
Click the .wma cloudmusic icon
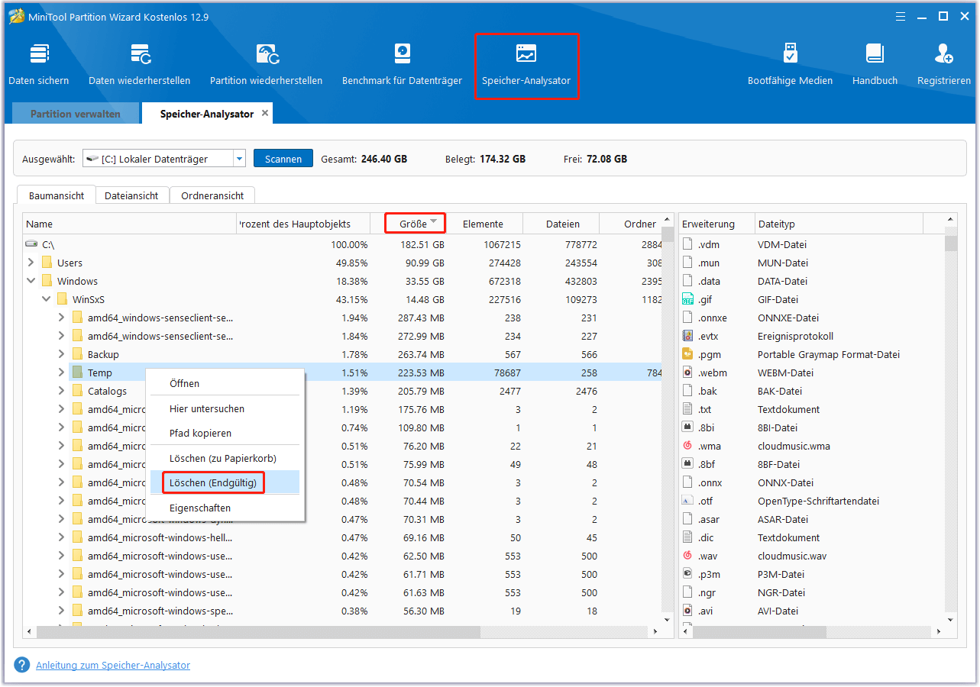(687, 446)
